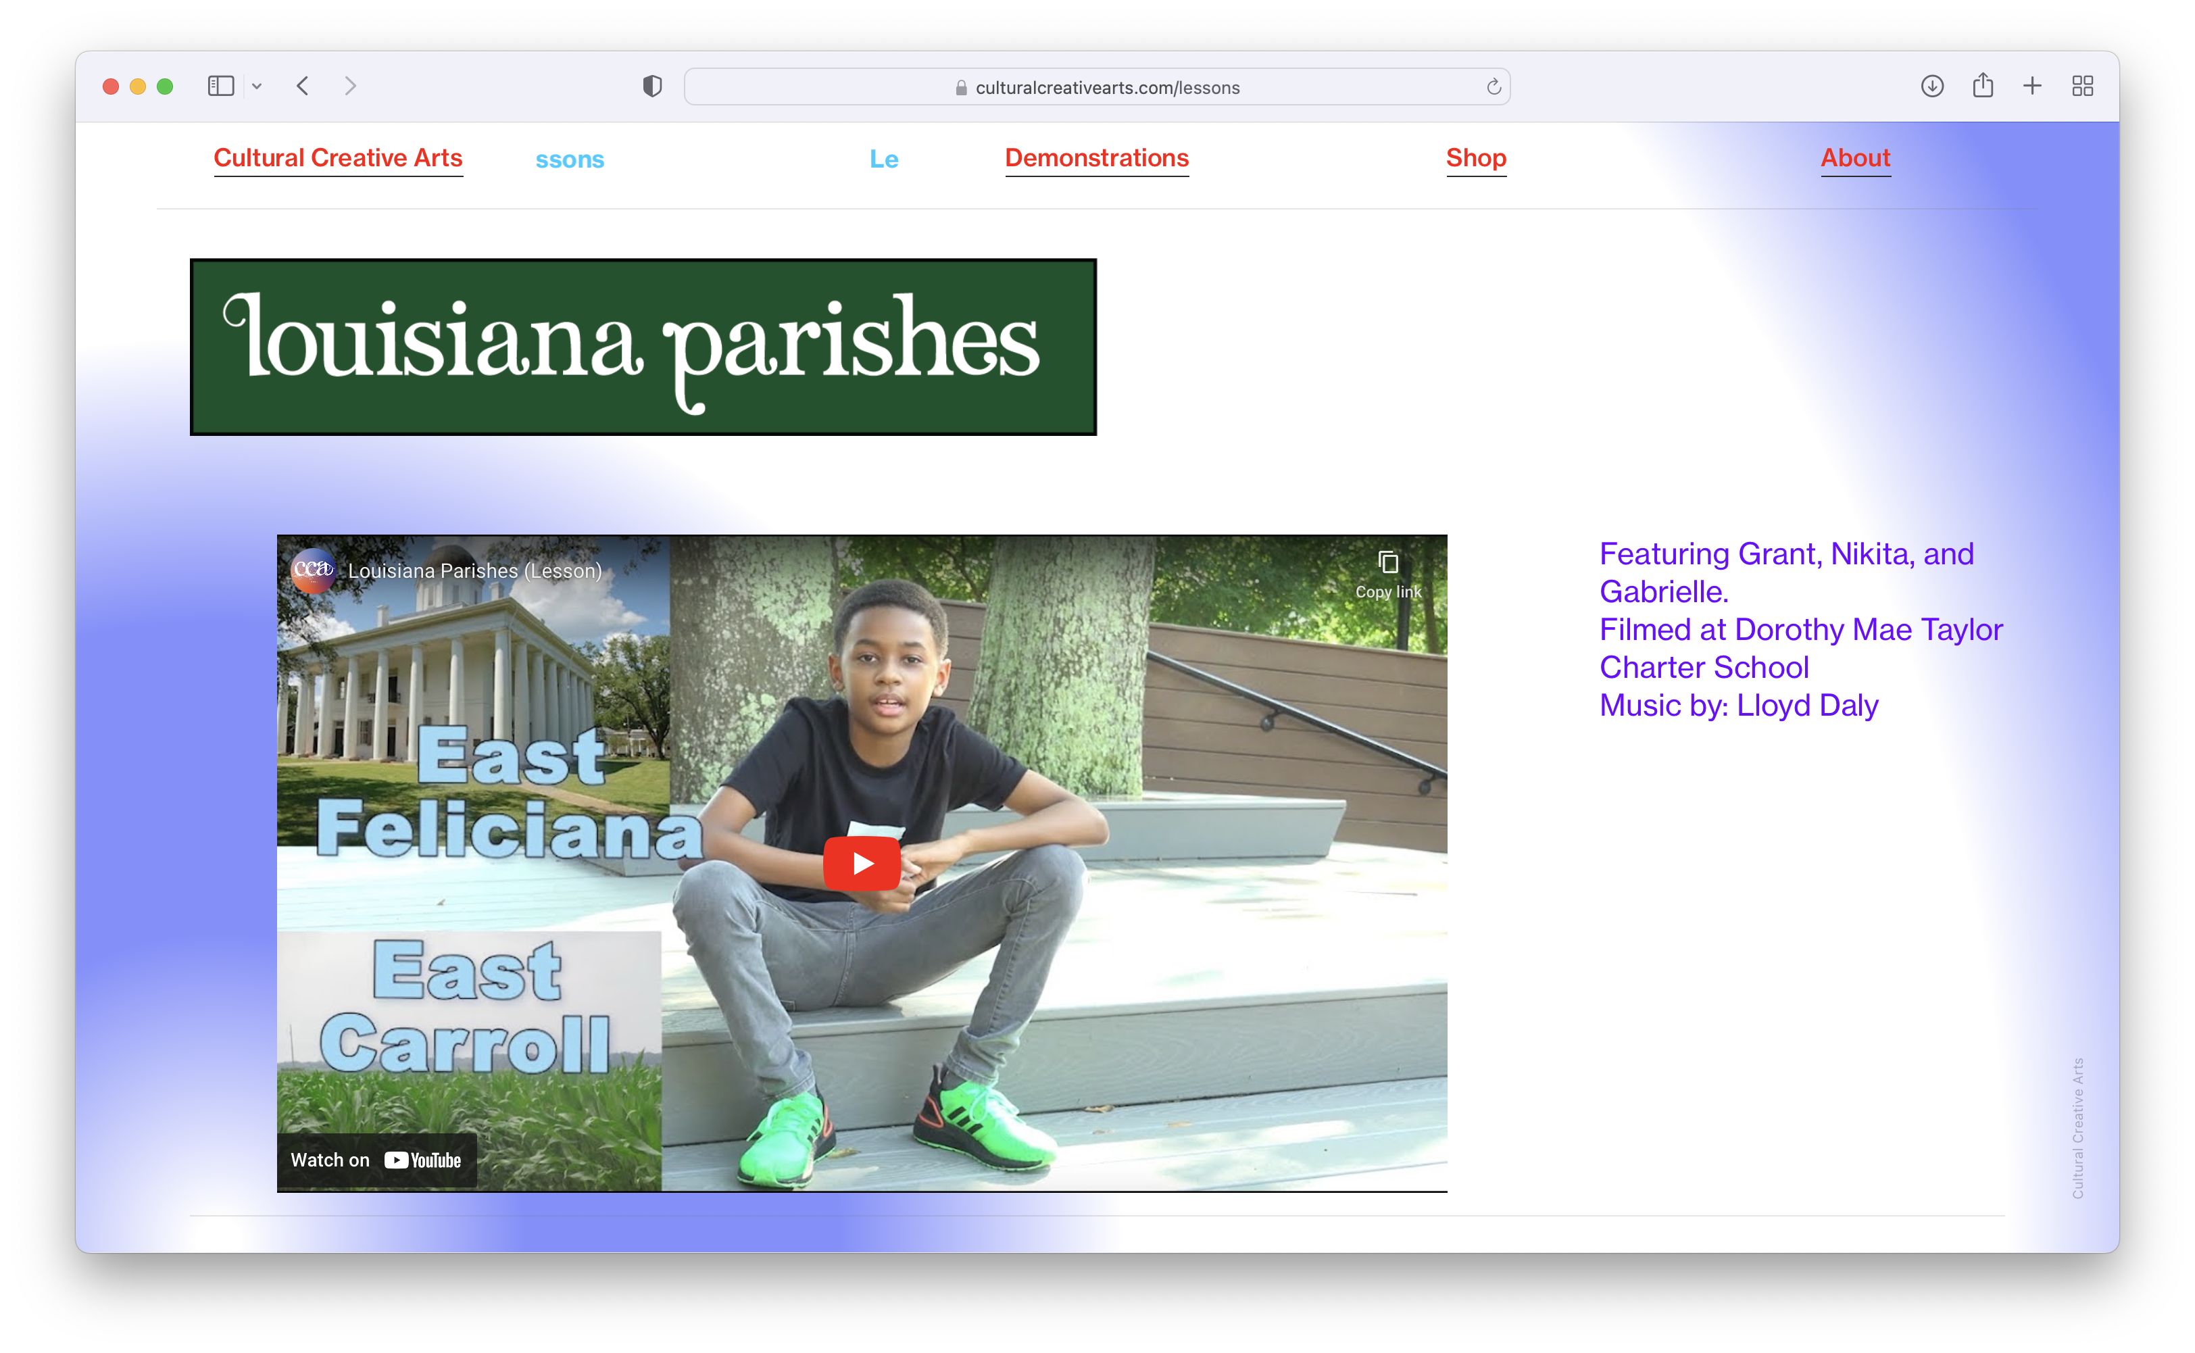Visit the About page
The image size is (2195, 1353).
[x=1855, y=157]
